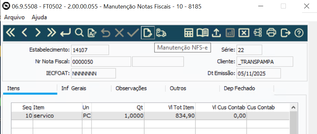Click the delivery truck toolbar icon
This screenshot has height=134, width=317.
(161, 33)
